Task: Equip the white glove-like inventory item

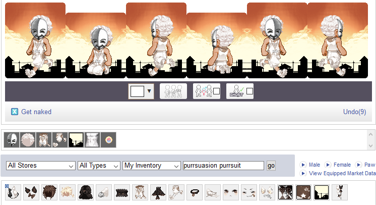Action: click(104, 192)
